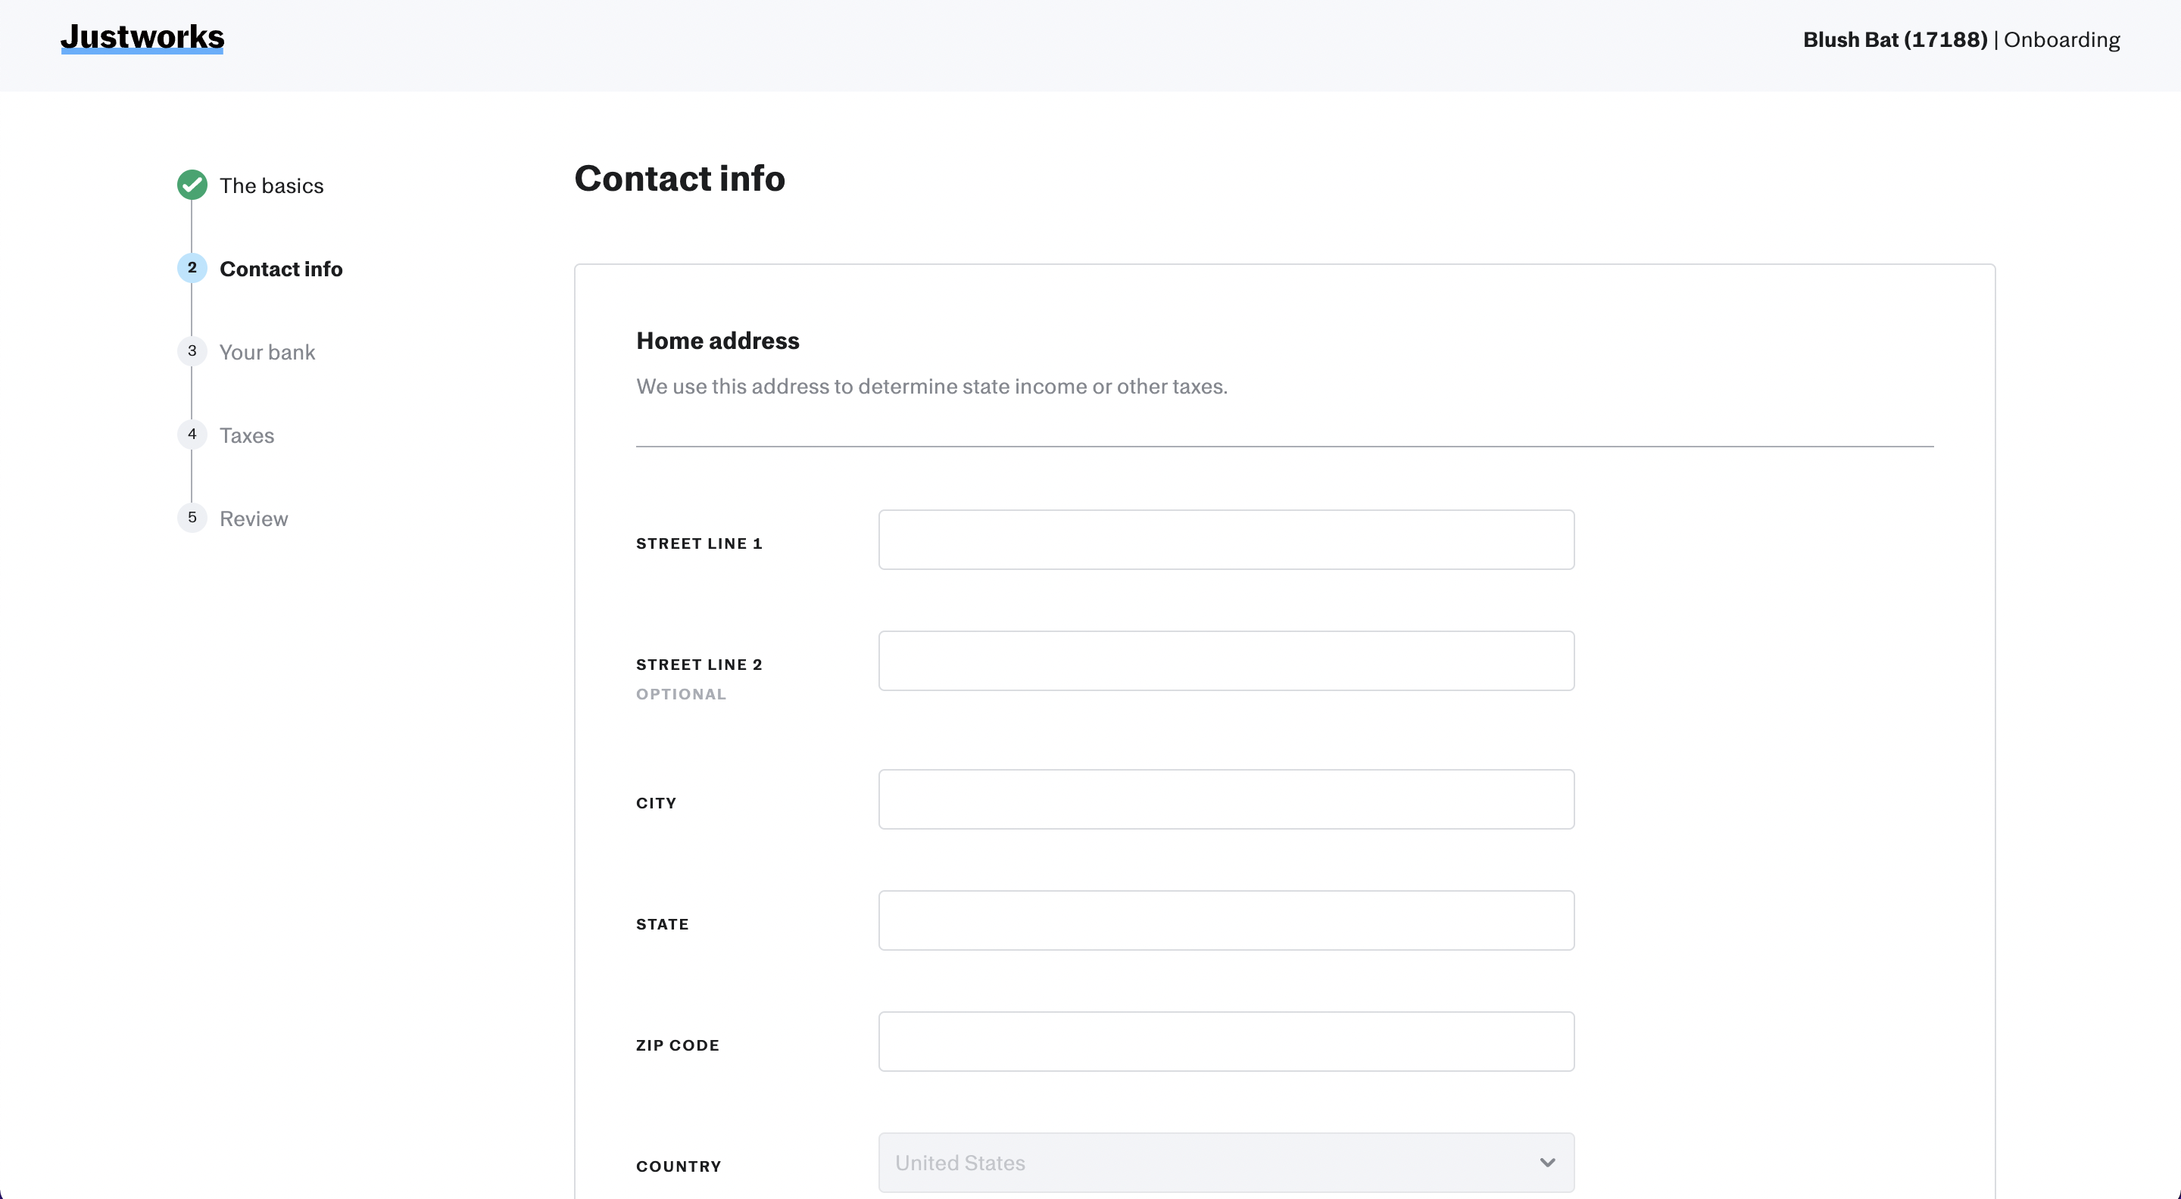This screenshot has height=1199, width=2181.
Task: Click the step 4 circle icon
Action: (x=192, y=434)
